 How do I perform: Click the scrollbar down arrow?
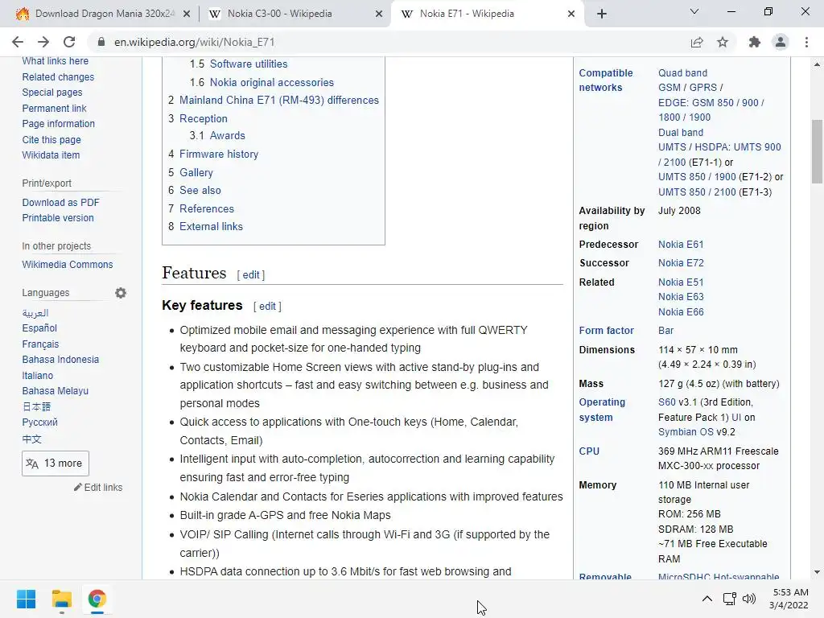pos(817,572)
